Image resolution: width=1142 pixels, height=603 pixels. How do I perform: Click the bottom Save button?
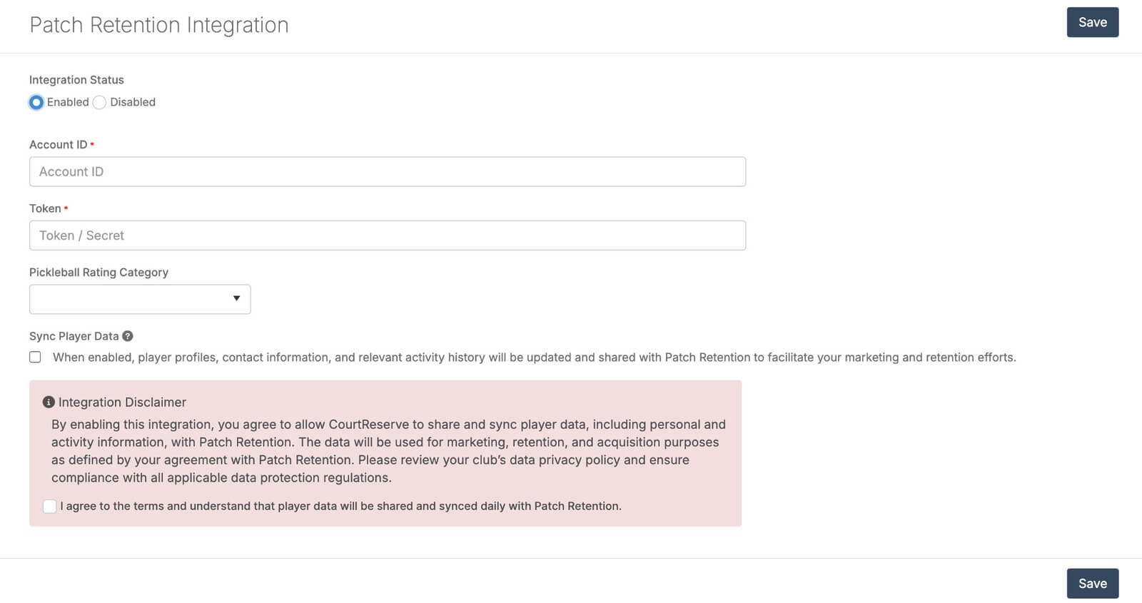[1092, 583]
